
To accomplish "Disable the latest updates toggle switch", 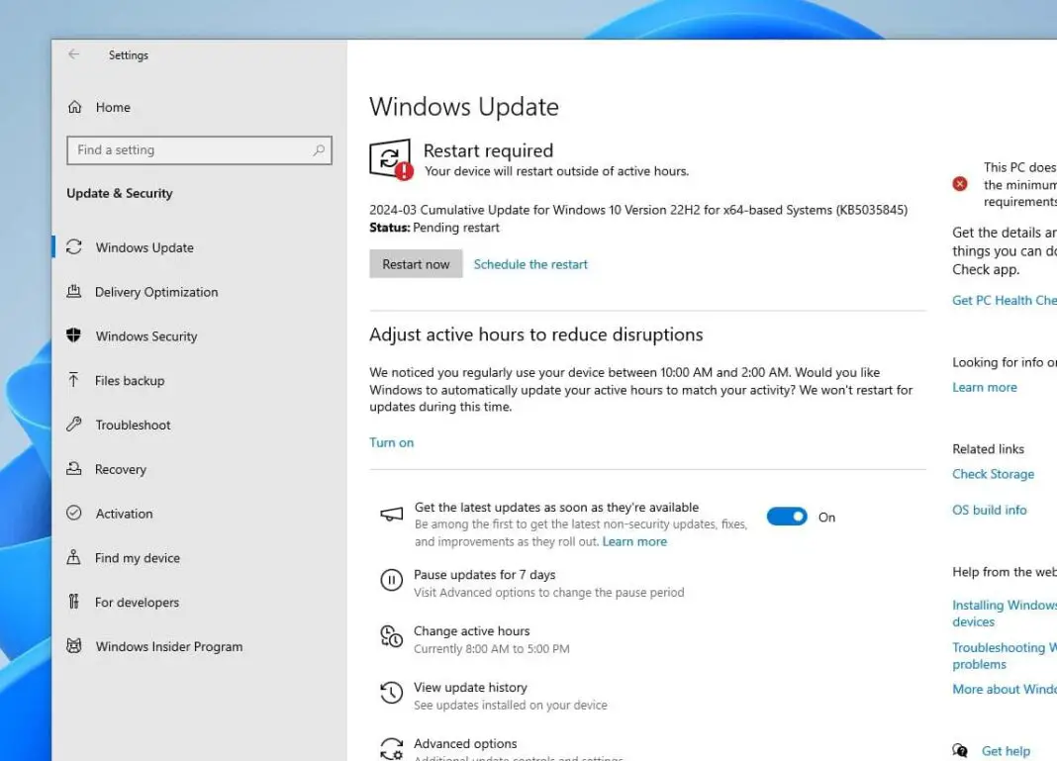I will pos(787,516).
